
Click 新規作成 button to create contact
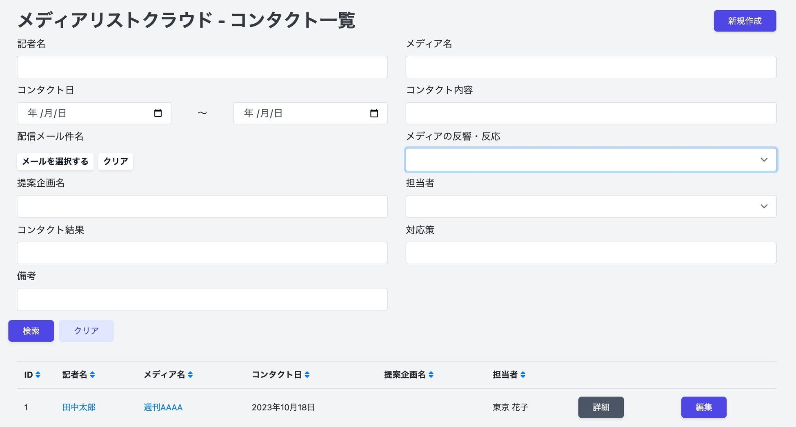point(745,21)
